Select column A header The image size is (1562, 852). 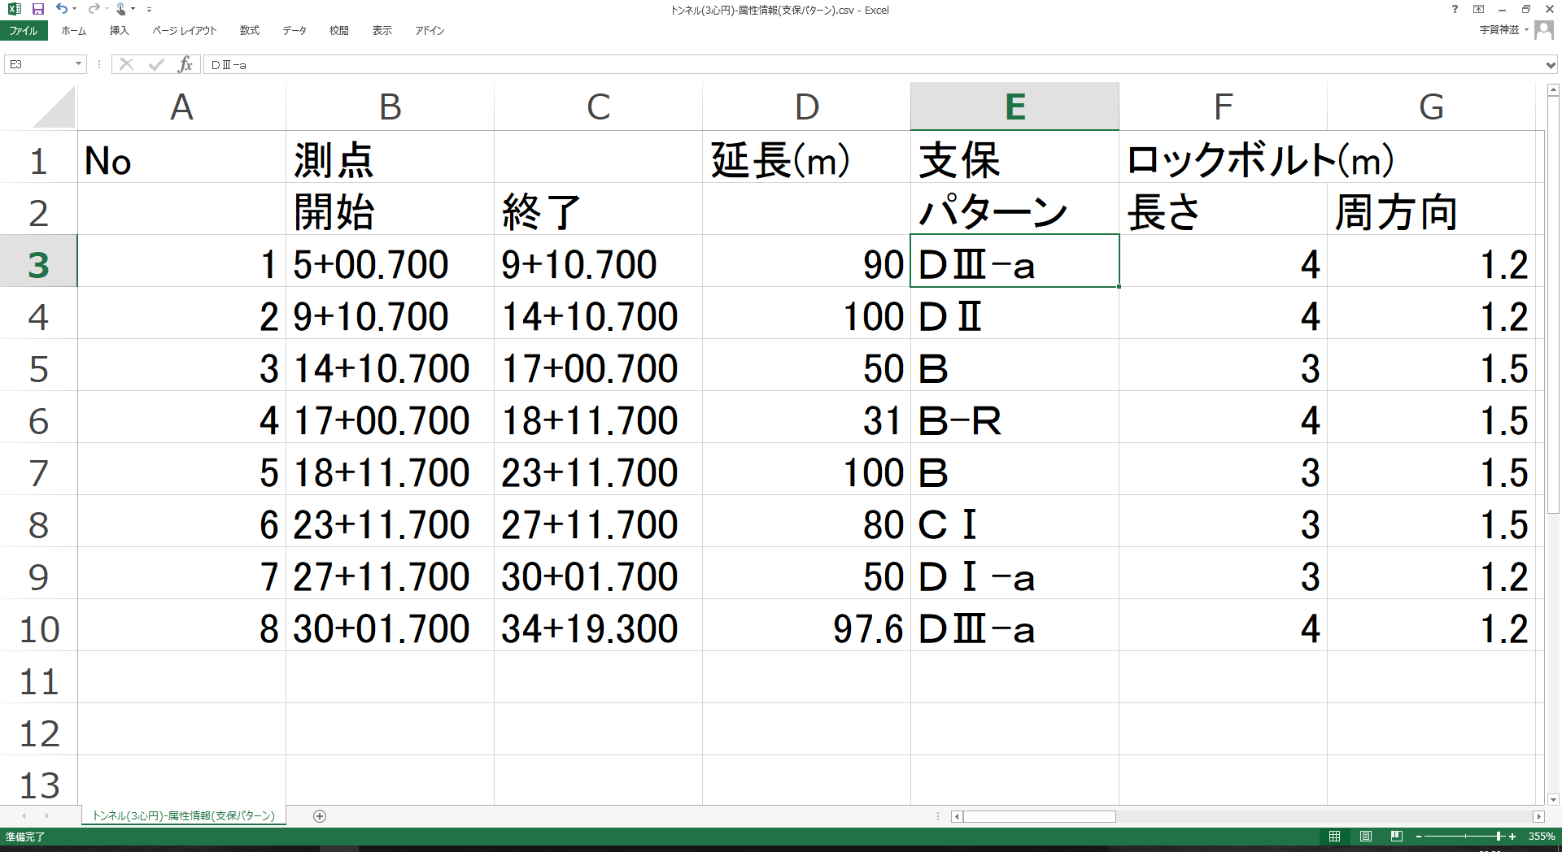(x=181, y=106)
